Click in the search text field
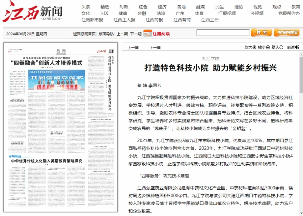Screen dimensions: 303x216 (223, 33)
